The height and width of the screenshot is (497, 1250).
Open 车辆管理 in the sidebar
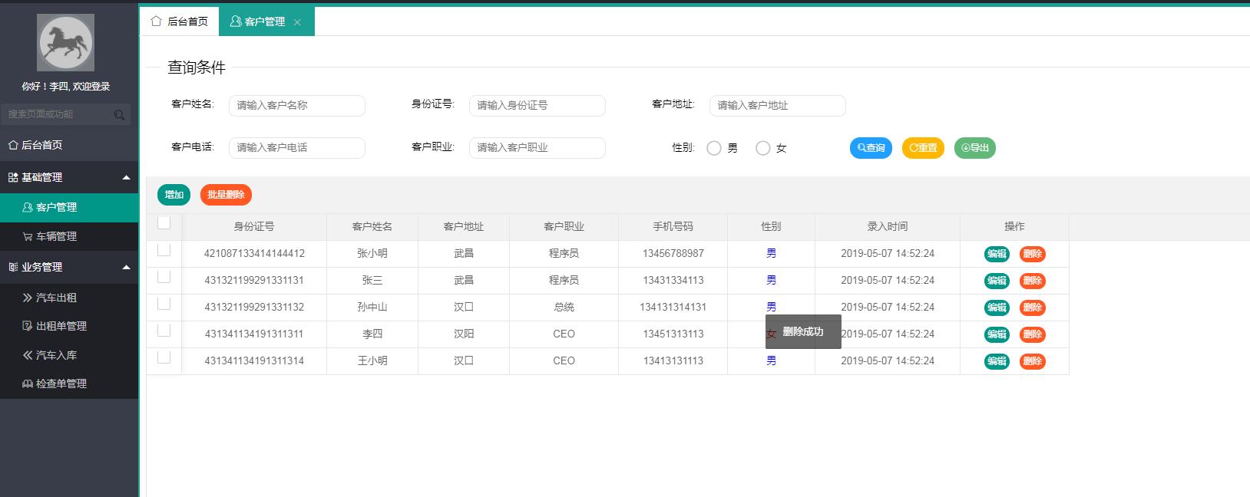pos(56,236)
